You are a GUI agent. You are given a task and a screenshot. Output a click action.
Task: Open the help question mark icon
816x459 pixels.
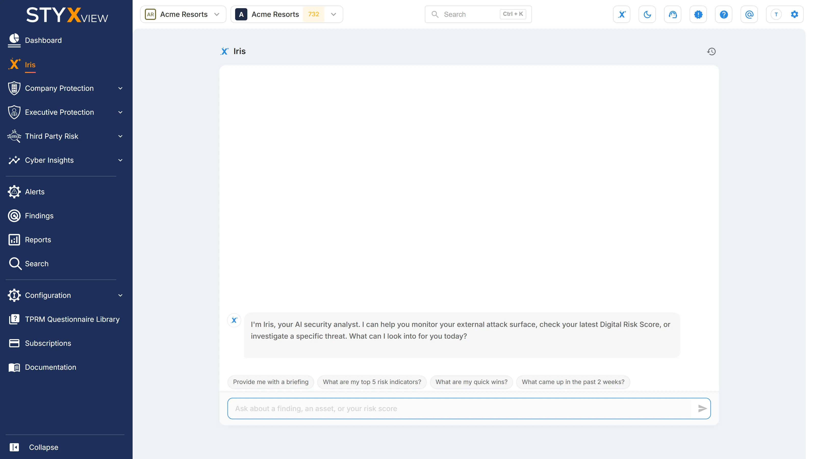pos(723,14)
